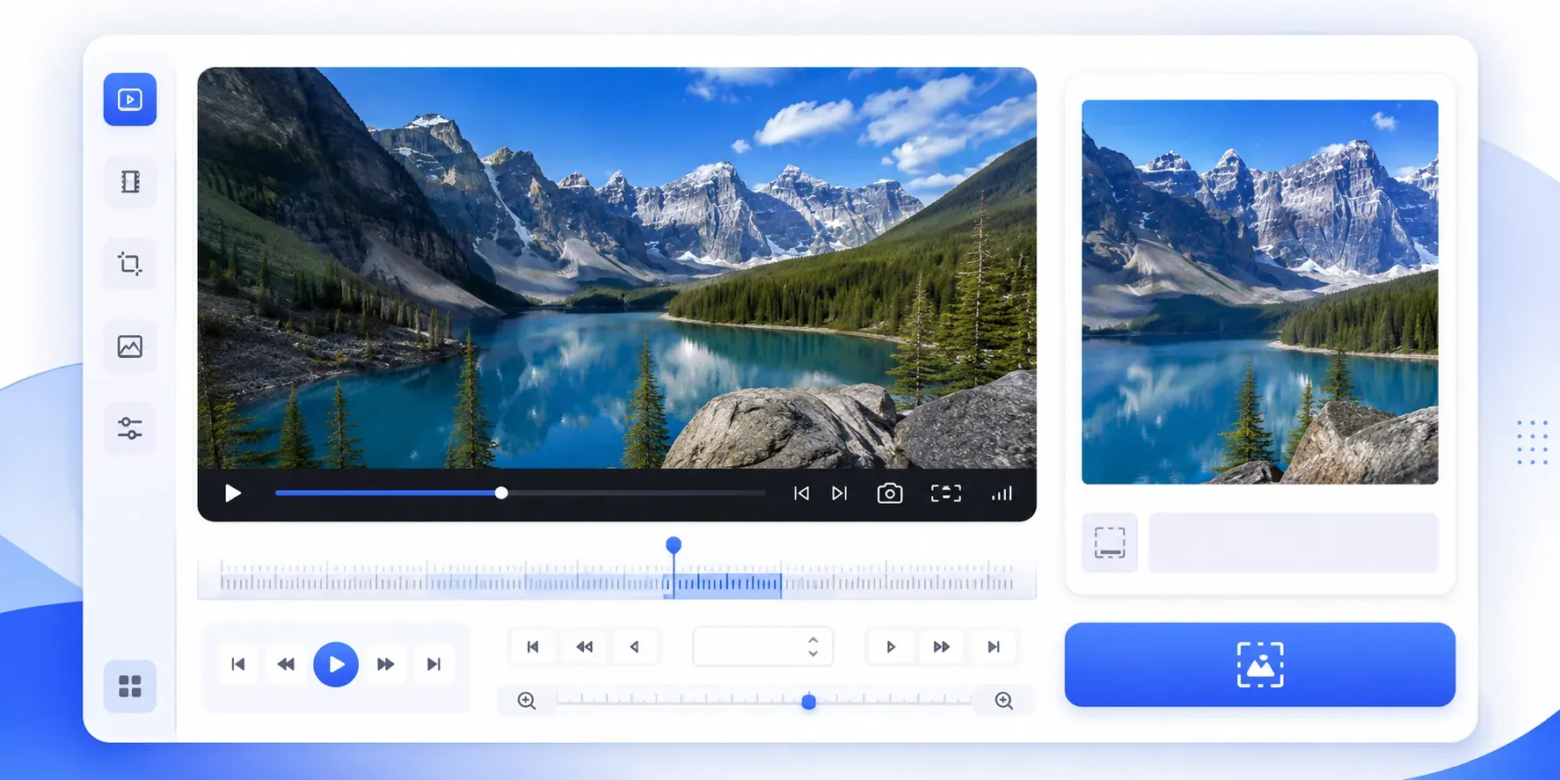Viewport: 1560px width, 780px height.
Task: Click the captured frame preview thumbnail
Action: point(1259,292)
